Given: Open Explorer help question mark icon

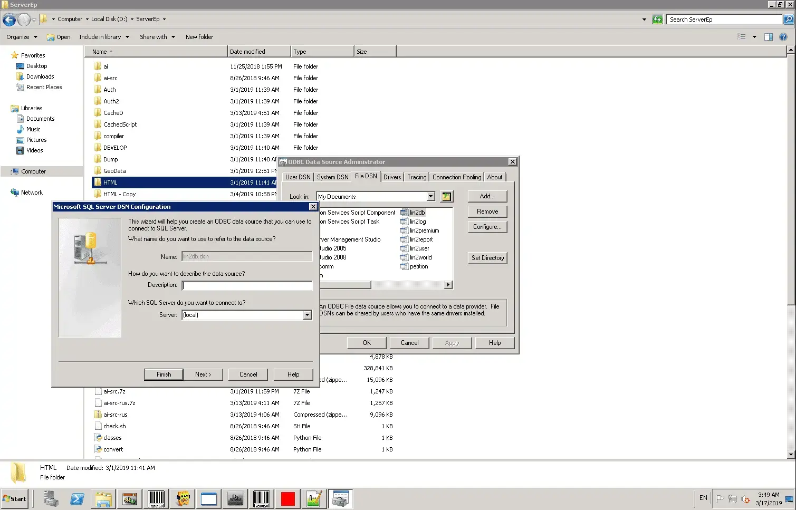Looking at the screenshot, I should [783, 37].
